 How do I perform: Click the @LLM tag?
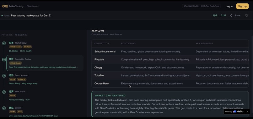click(13, 79)
